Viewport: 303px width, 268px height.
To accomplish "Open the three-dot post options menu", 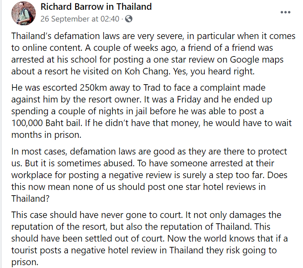I will pyautogui.click(x=286, y=12).
